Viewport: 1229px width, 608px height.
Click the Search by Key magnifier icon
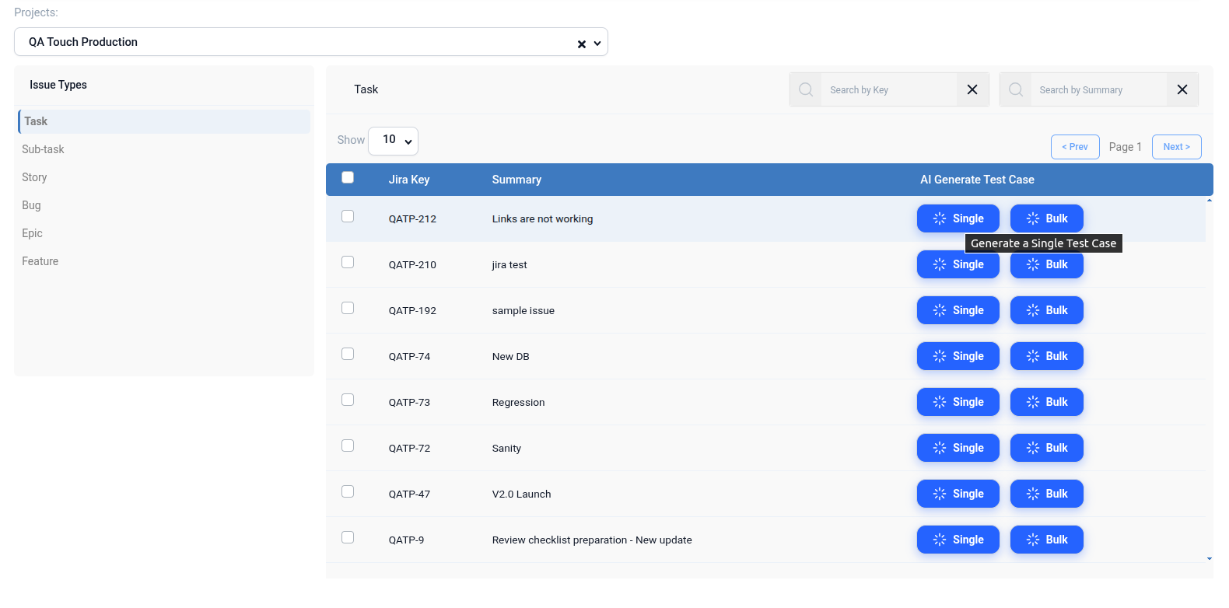806,89
